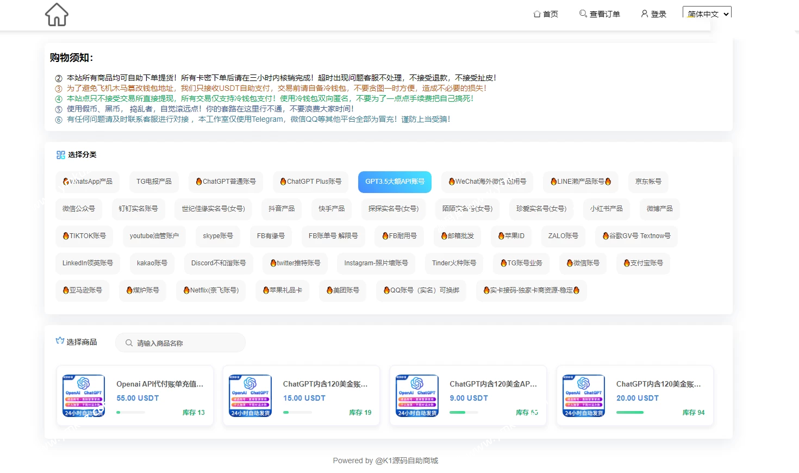Select the Discord不和谐账号 category
The height and width of the screenshot is (473, 799).
point(218,263)
